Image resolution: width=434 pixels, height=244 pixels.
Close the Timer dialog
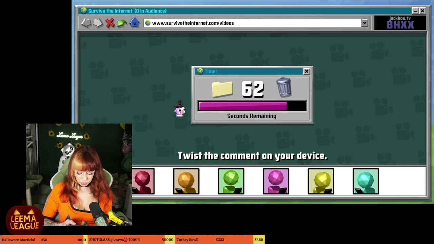point(307,71)
